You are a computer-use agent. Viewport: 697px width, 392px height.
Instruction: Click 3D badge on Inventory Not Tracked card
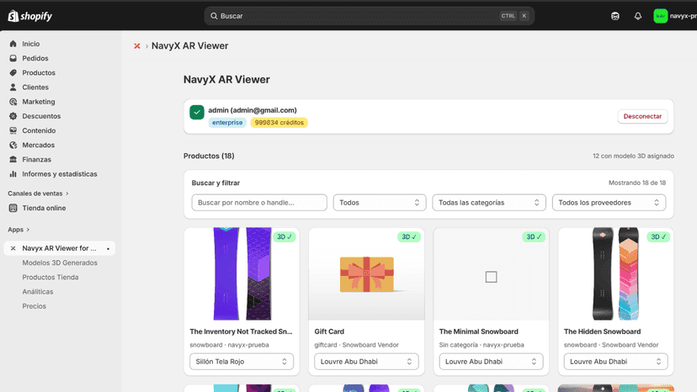284,237
